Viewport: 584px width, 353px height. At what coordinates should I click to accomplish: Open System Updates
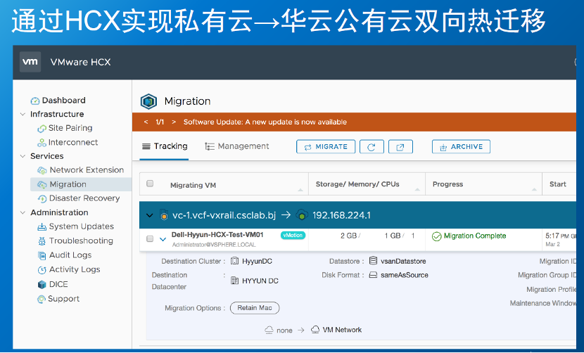point(81,226)
